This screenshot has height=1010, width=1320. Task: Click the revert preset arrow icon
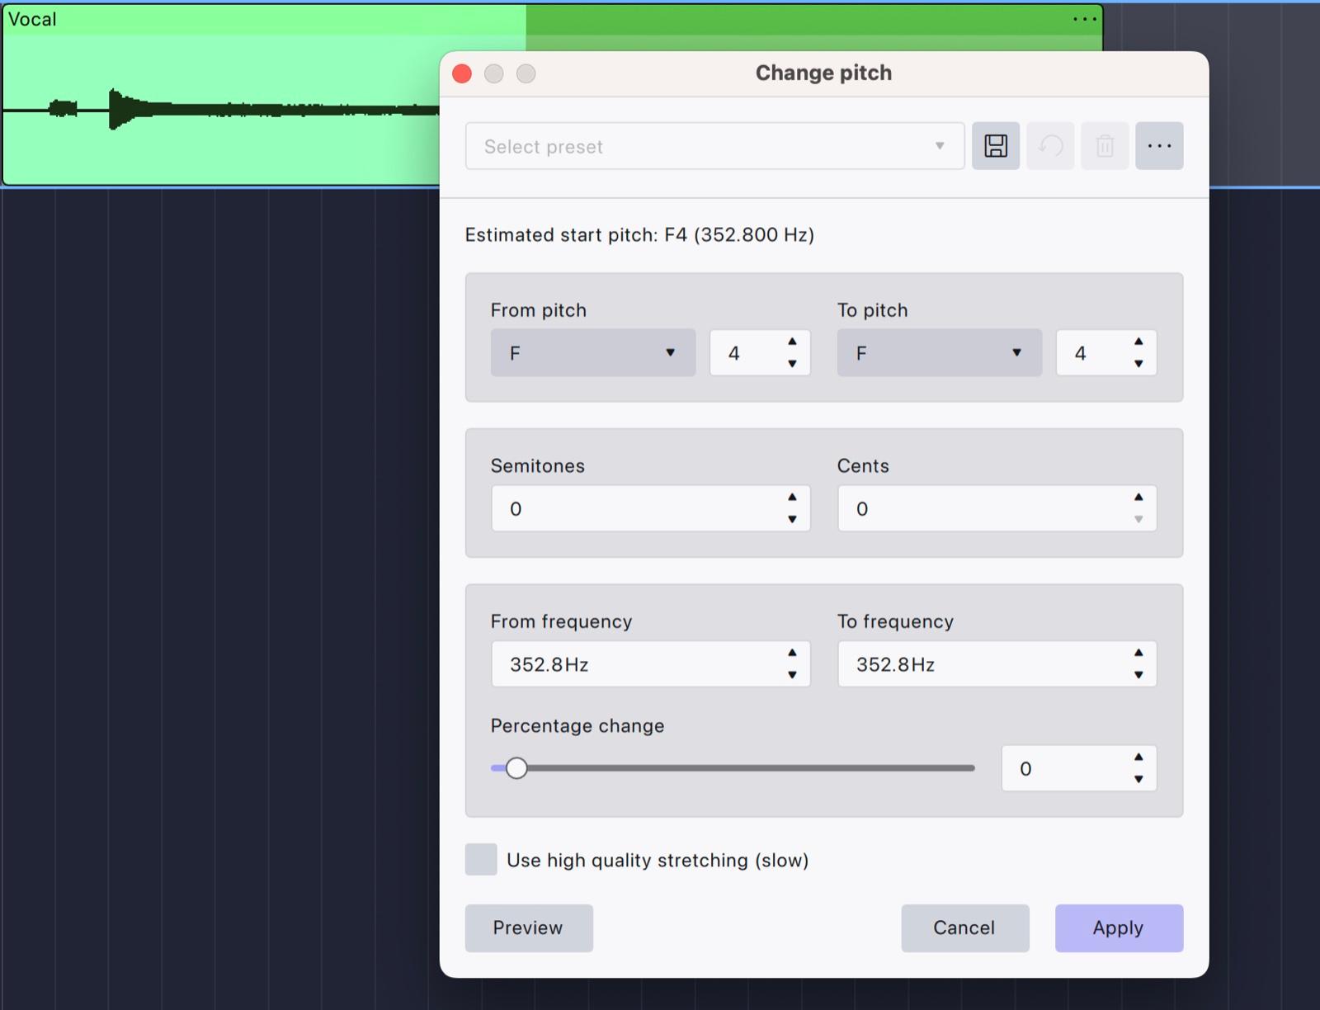tap(1050, 146)
